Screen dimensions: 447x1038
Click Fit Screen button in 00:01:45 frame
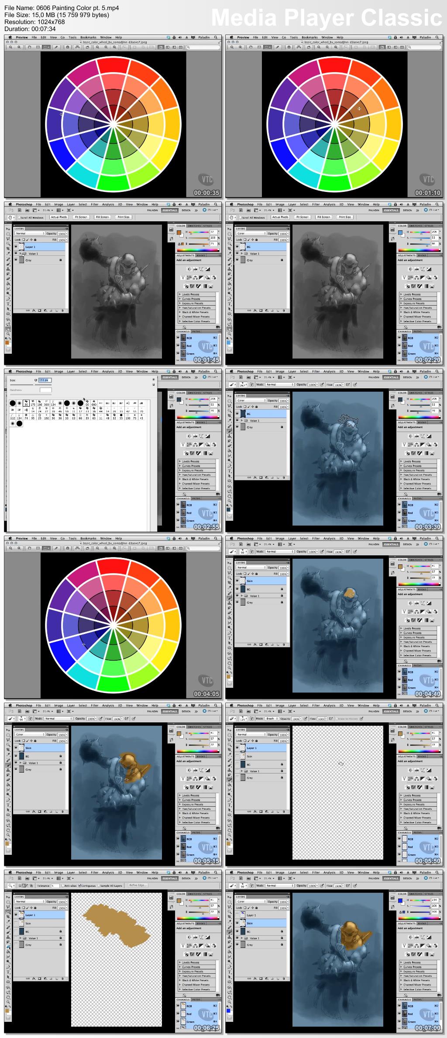pyautogui.click(x=81, y=217)
